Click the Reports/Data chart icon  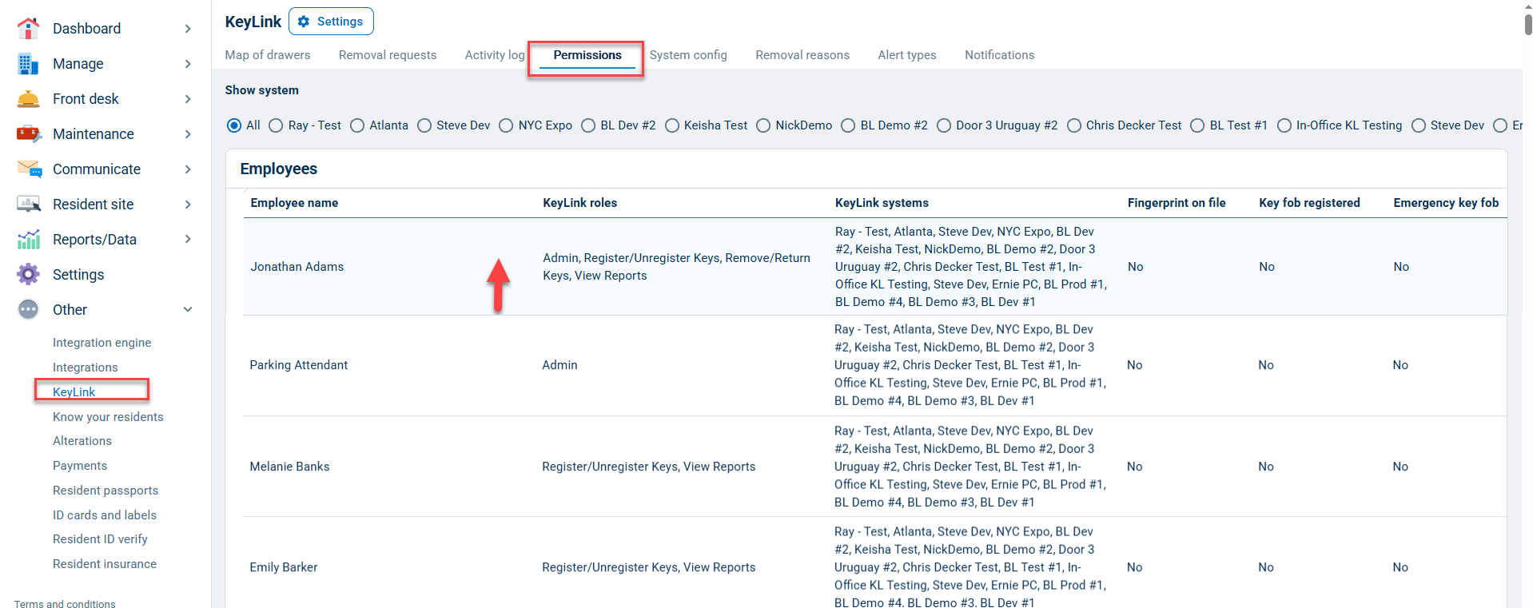28,240
